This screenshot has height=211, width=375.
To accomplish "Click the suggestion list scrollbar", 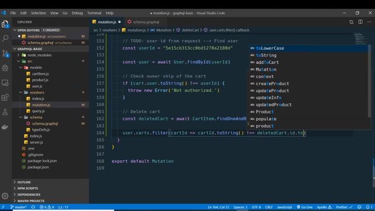I will pyautogui.click(x=370, y=81).
